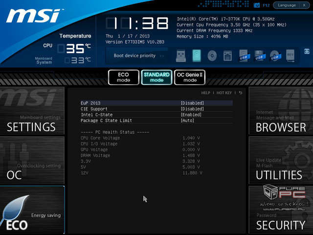Change C1E Support Disabled value
This screenshot has height=235, width=313.
[192, 109]
